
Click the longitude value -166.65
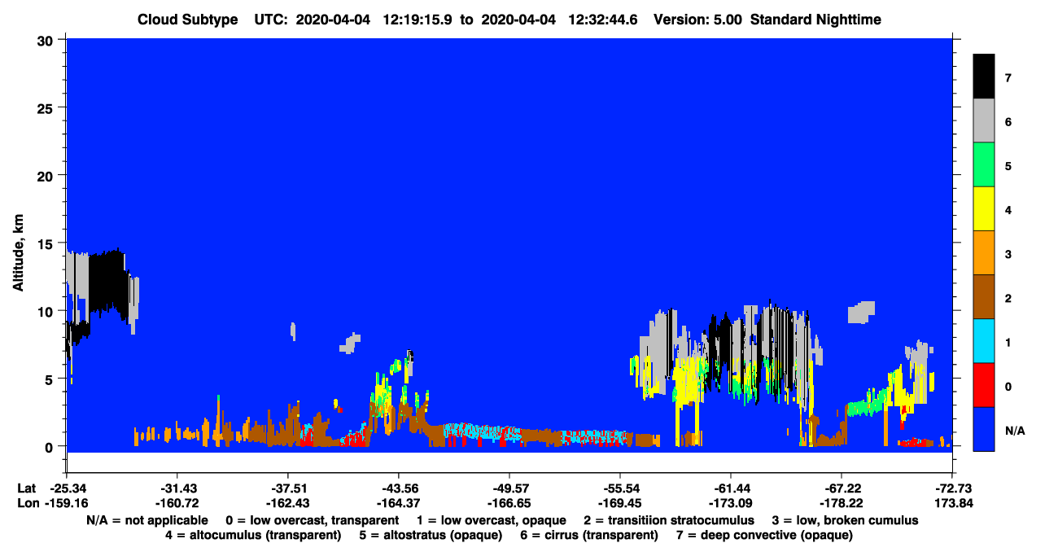tap(509, 503)
